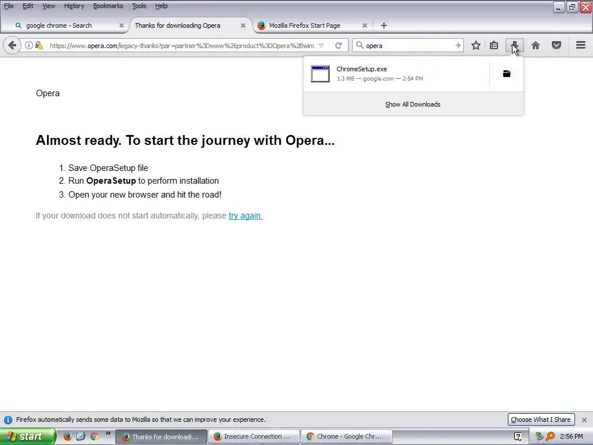Click the info icon on the notification bar
This screenshot has width=593, height=445.
8,420
